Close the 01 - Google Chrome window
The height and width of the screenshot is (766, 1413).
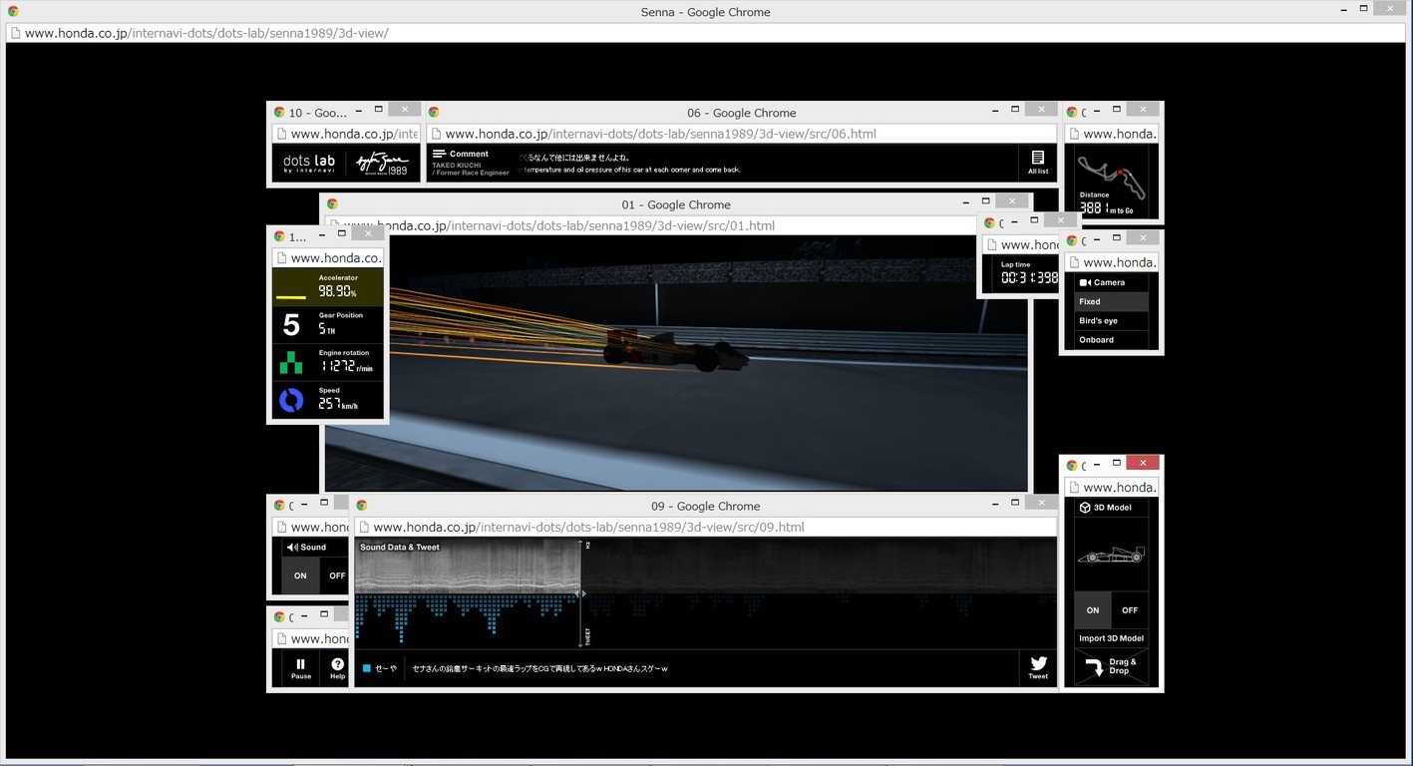point(1012,201)
